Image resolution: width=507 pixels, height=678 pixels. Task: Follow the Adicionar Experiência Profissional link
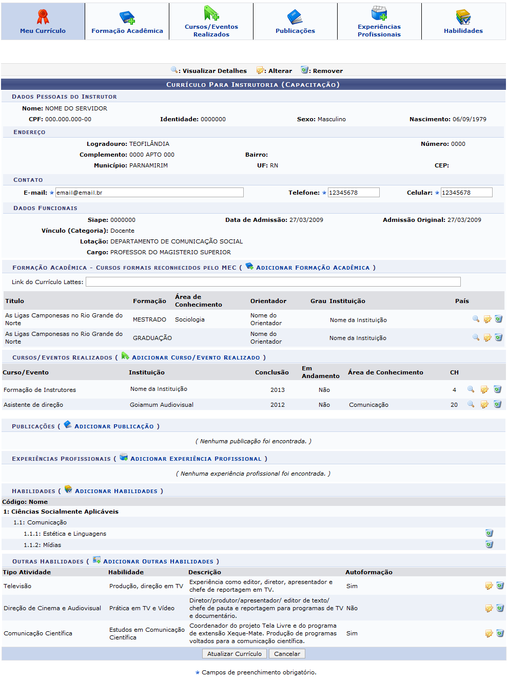pyautogui.click(x=196, y=459)
